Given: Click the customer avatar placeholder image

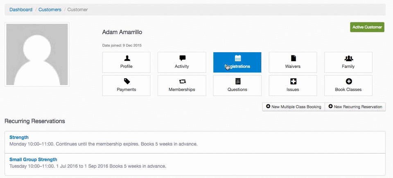Looking at the screenshot, I should point(37,55).
